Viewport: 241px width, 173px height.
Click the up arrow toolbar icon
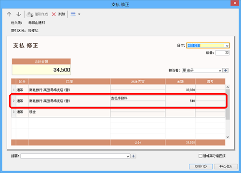point(9,14)
